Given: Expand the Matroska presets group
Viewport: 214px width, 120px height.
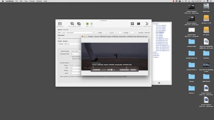Looking at the screenshot, I should tap(153, 56).
